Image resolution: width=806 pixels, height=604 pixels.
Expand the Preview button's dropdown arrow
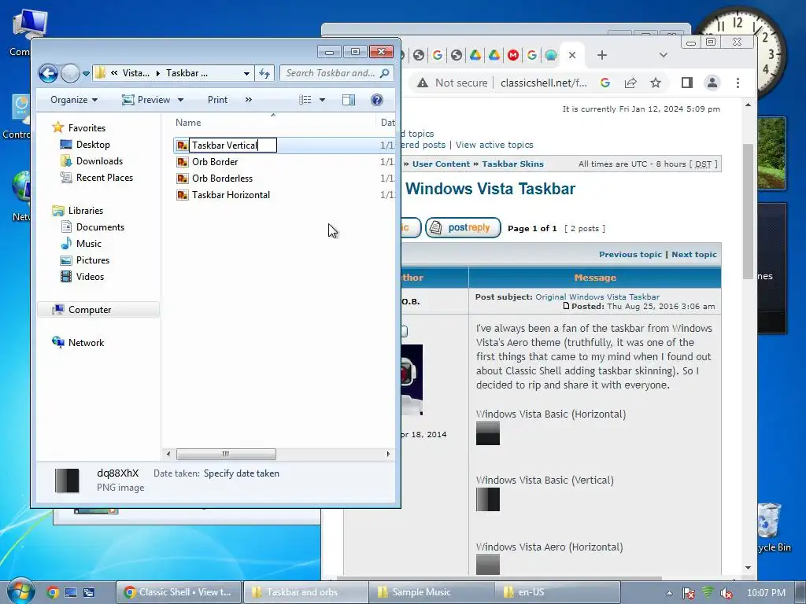point(180,100)
